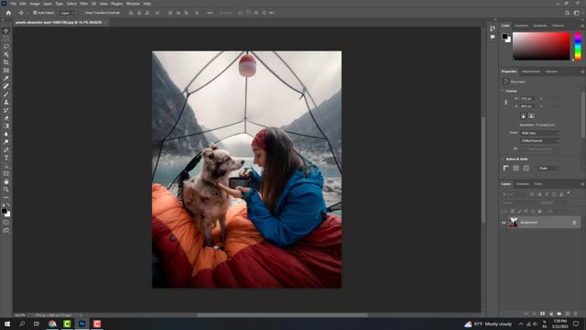586x330 pixels.
Task: Select the Horizontal Type tool
Action: (6, 158)
